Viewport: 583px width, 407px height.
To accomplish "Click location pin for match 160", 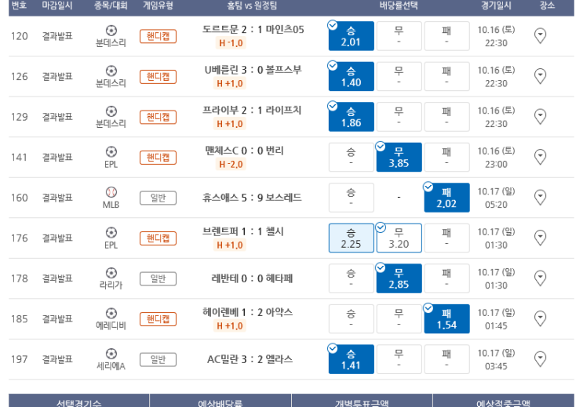I will 540,198.
